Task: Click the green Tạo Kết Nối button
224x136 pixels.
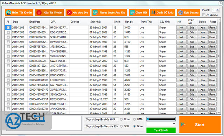Action: pos(161,130)
